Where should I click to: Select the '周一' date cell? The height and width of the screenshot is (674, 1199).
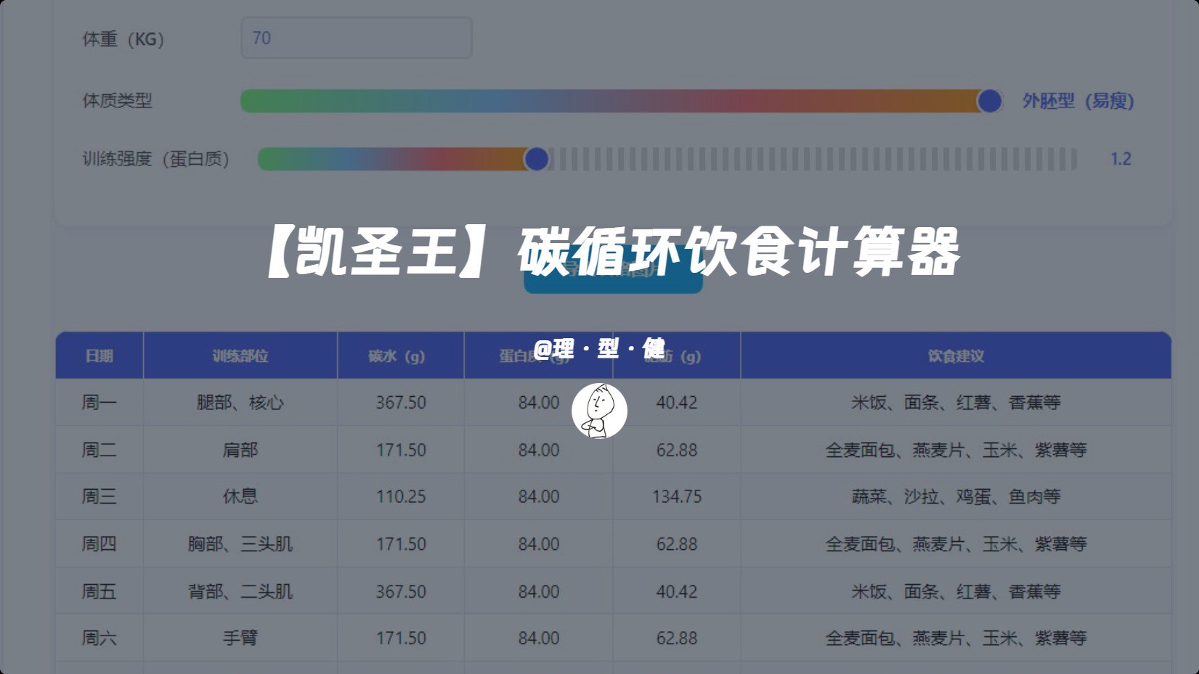[99, 402]
